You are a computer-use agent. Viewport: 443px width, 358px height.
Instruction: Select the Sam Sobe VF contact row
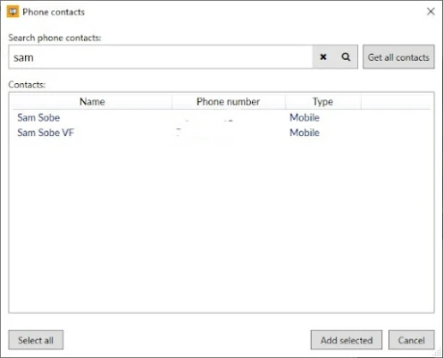click(x=221, y=132)
